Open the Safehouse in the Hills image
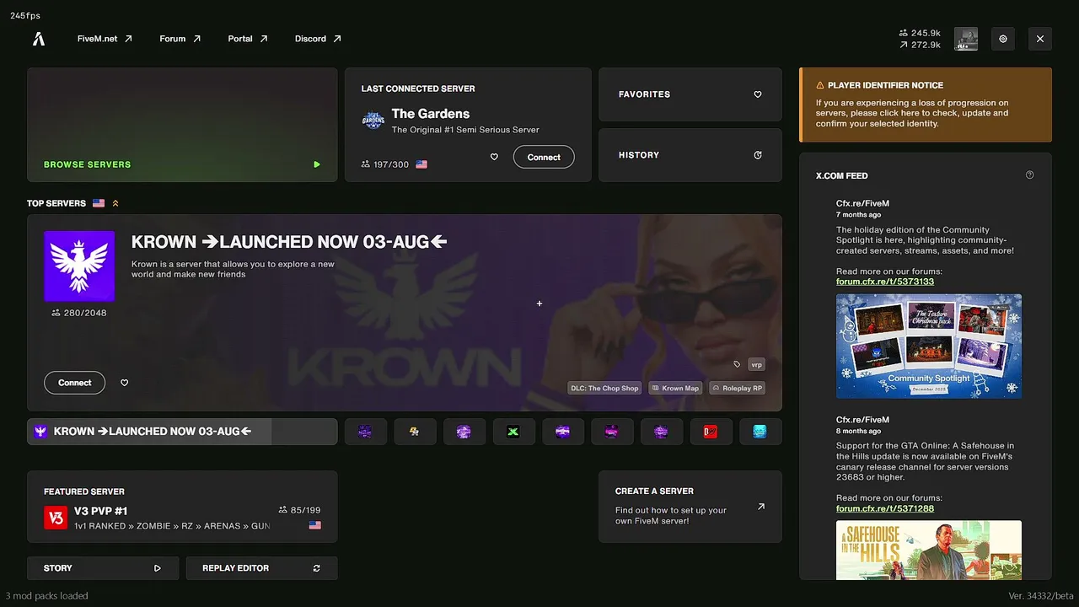Screen dimensions: 1079x607 point(929,550)
